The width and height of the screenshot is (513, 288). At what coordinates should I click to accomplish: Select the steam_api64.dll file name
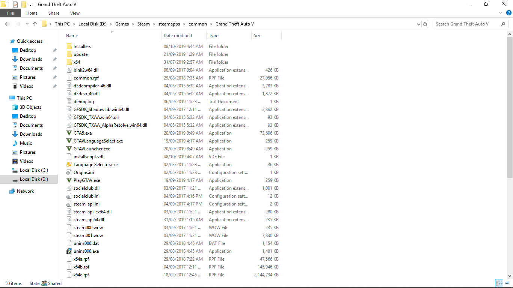click(x=89, y=220)
